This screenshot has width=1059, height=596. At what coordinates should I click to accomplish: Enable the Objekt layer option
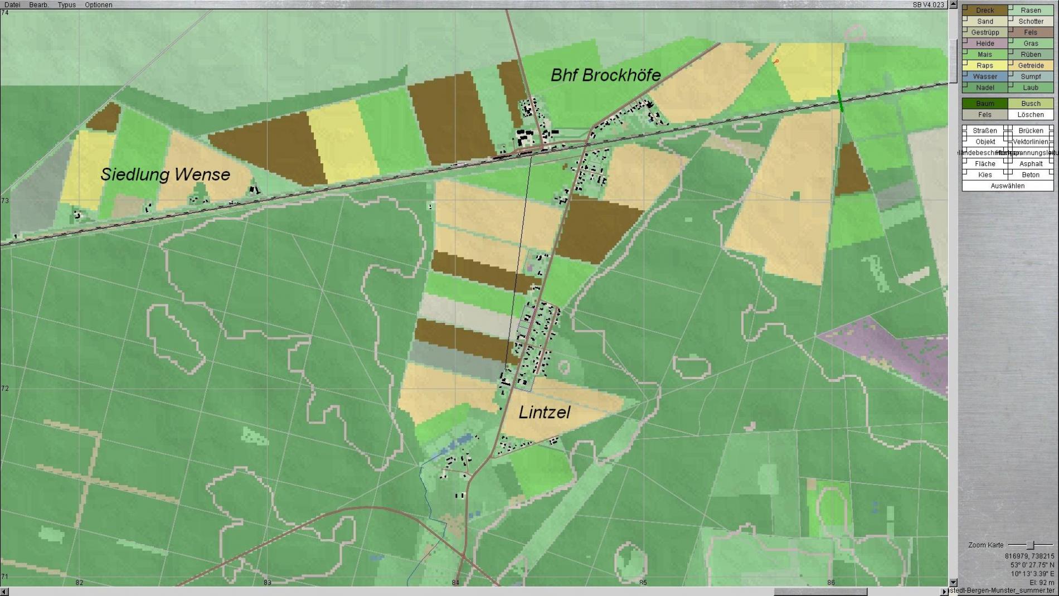pyautogui.click(x=984, y=142)
